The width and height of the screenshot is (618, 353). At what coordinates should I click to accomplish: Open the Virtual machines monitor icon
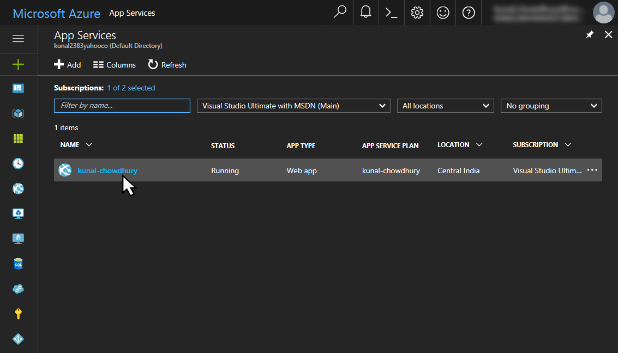18,214
